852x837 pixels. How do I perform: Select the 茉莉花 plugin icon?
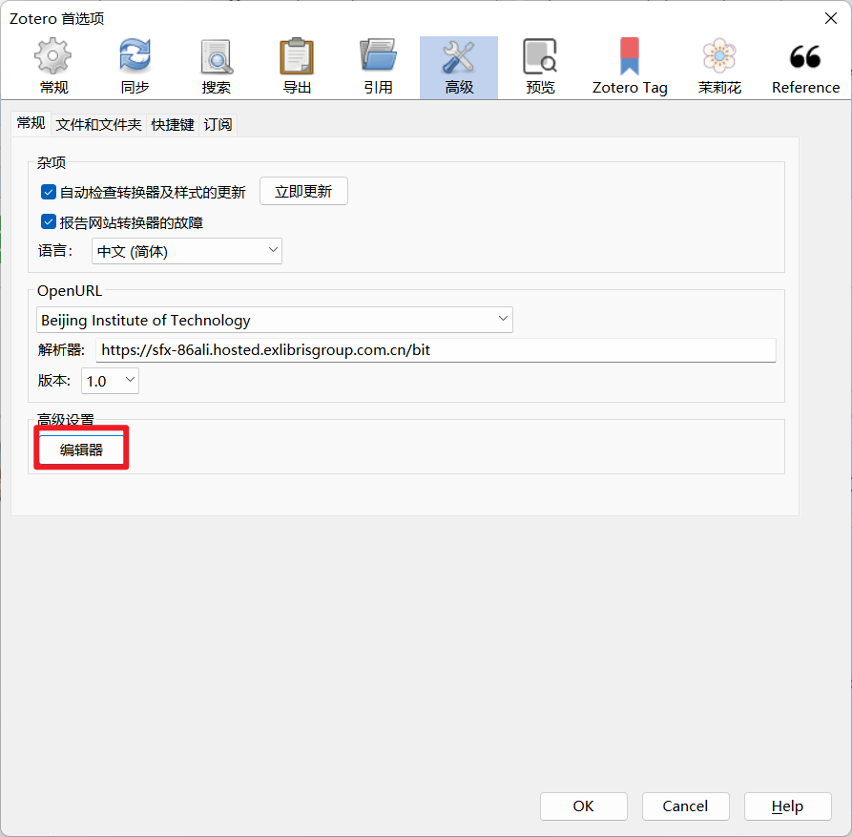pyautogui.click(x=719, y=64)
